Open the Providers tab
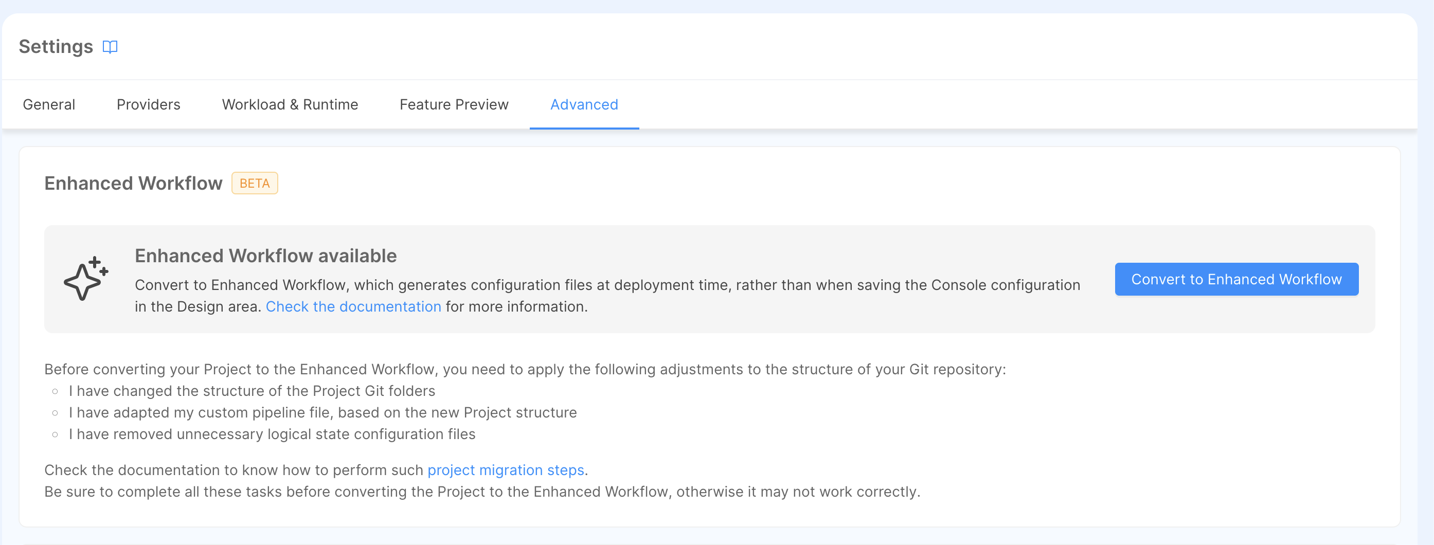This screenshot has width=1434, height=545. 149,105
